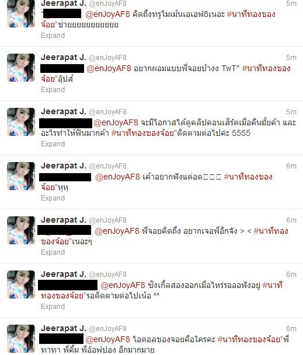Image resolution: width=303 pixels, height=355 pixels.
Task: Click the red @enJoyAF8 mention in TwT tweet
Action: tap(109, 68)
